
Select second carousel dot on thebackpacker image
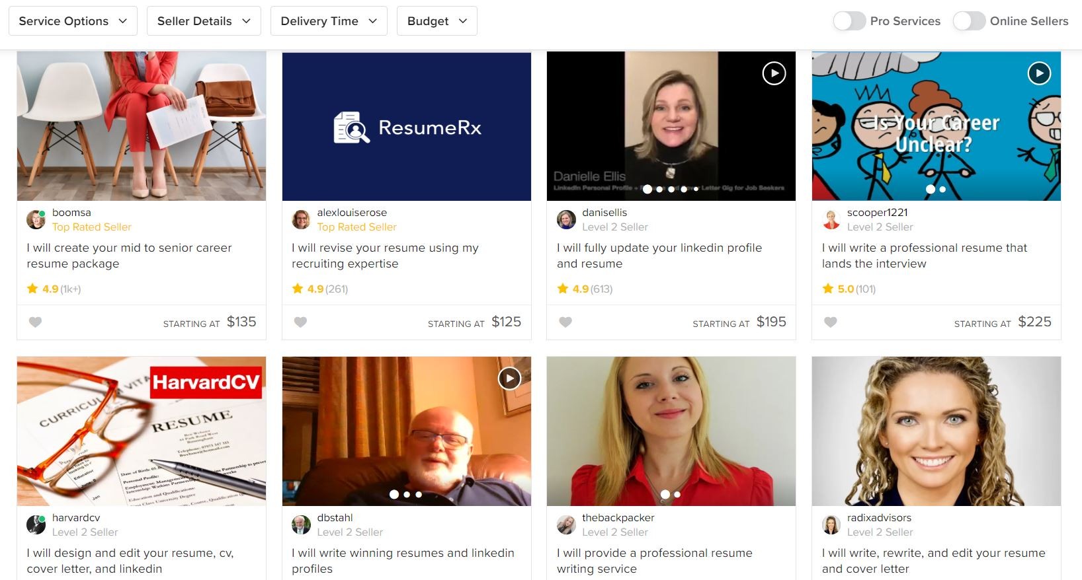pos(677,494)
